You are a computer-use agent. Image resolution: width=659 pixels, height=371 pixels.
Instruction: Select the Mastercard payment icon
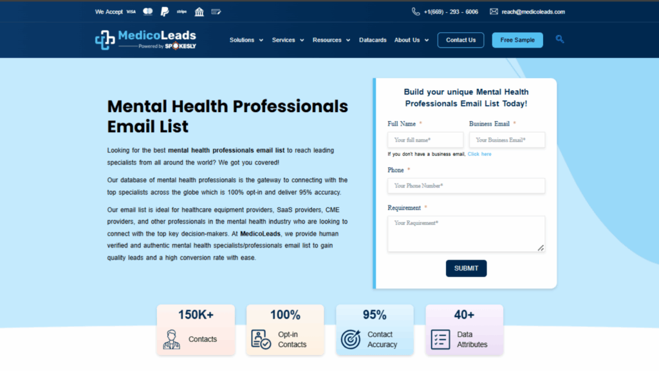pyautogui.click(x=147, y=12)
